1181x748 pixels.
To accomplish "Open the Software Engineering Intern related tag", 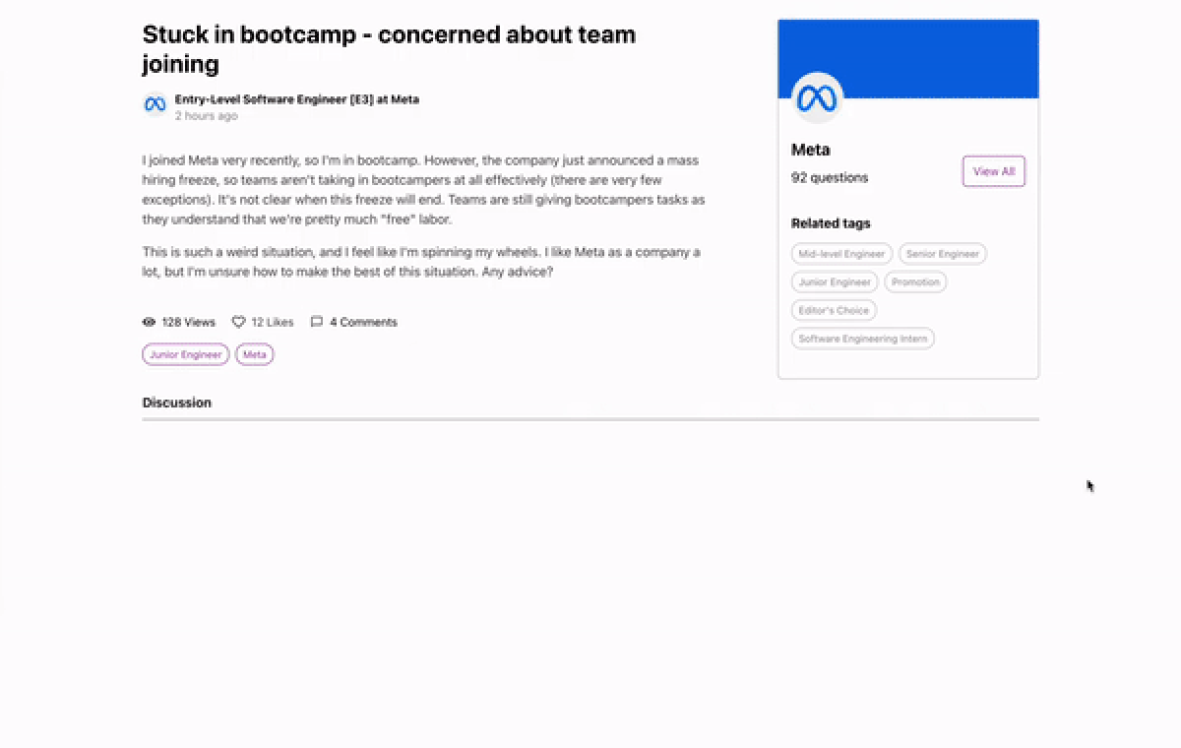I will click(863, 340).
